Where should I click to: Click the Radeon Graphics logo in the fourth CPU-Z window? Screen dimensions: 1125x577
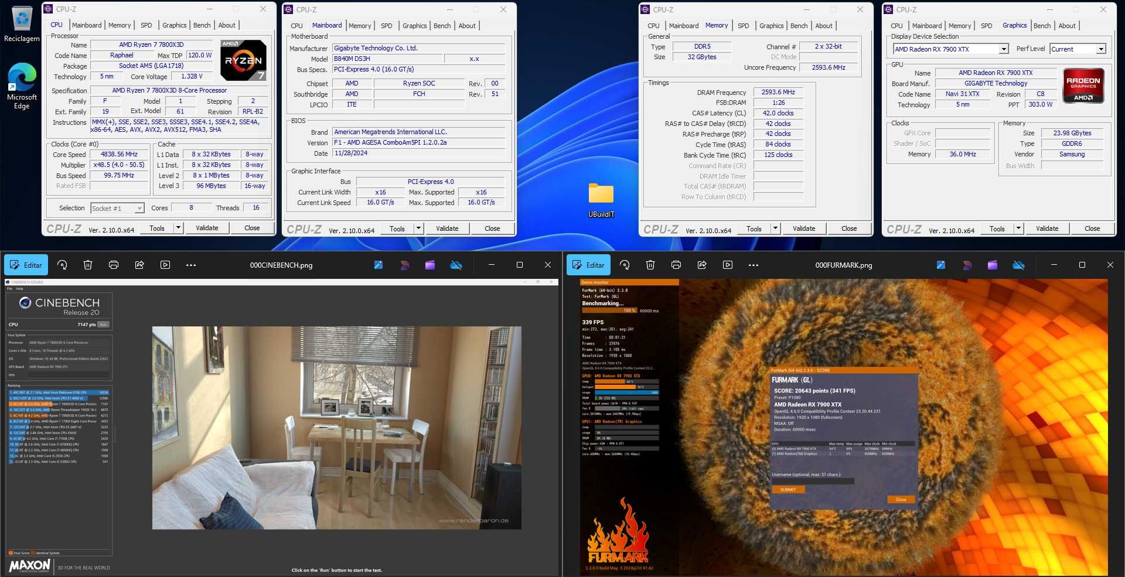click(x=1083, y=86)
